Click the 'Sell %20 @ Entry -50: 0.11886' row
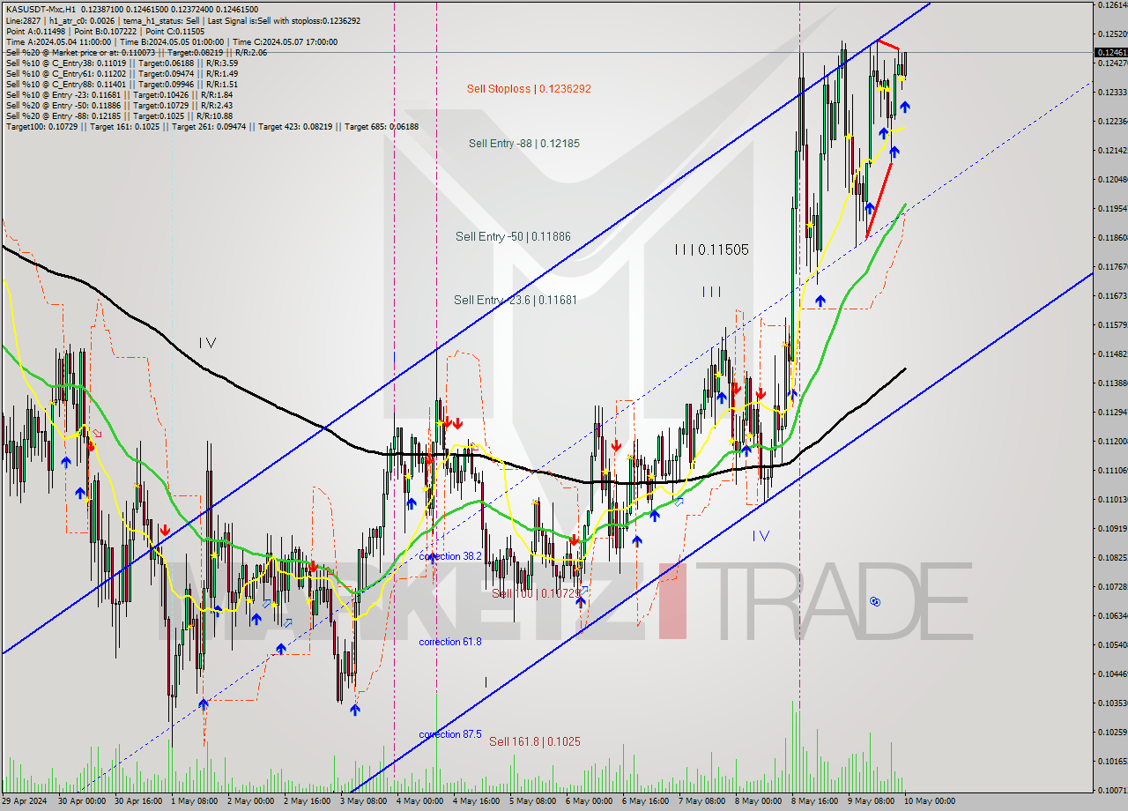 119,105
